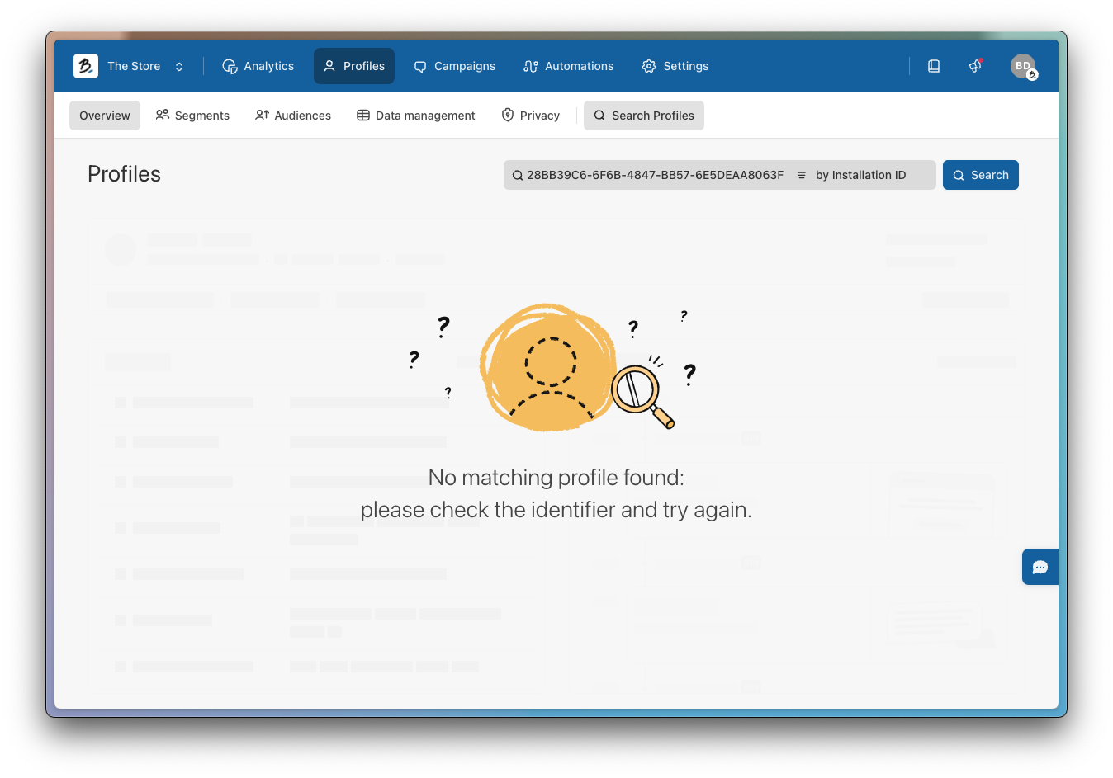Check the announcements megaphone notification icon
This screenshot has width=1113, height=778.
(x=975, y=65)
